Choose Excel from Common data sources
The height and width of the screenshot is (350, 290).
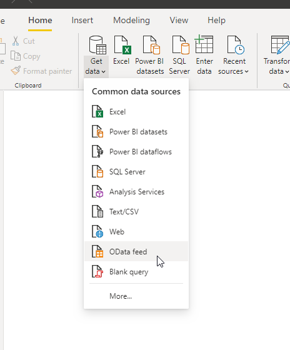coord(136,112)
